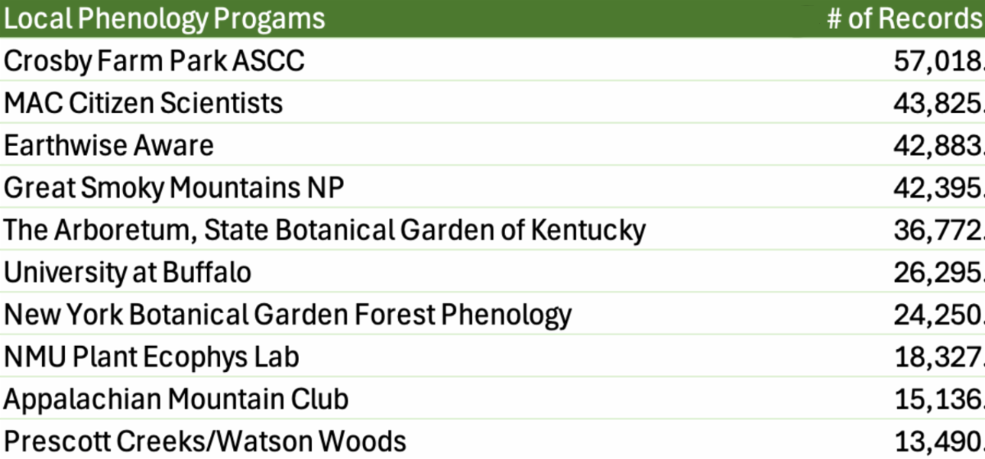Click the 43,825 records value

click(937, 103)
